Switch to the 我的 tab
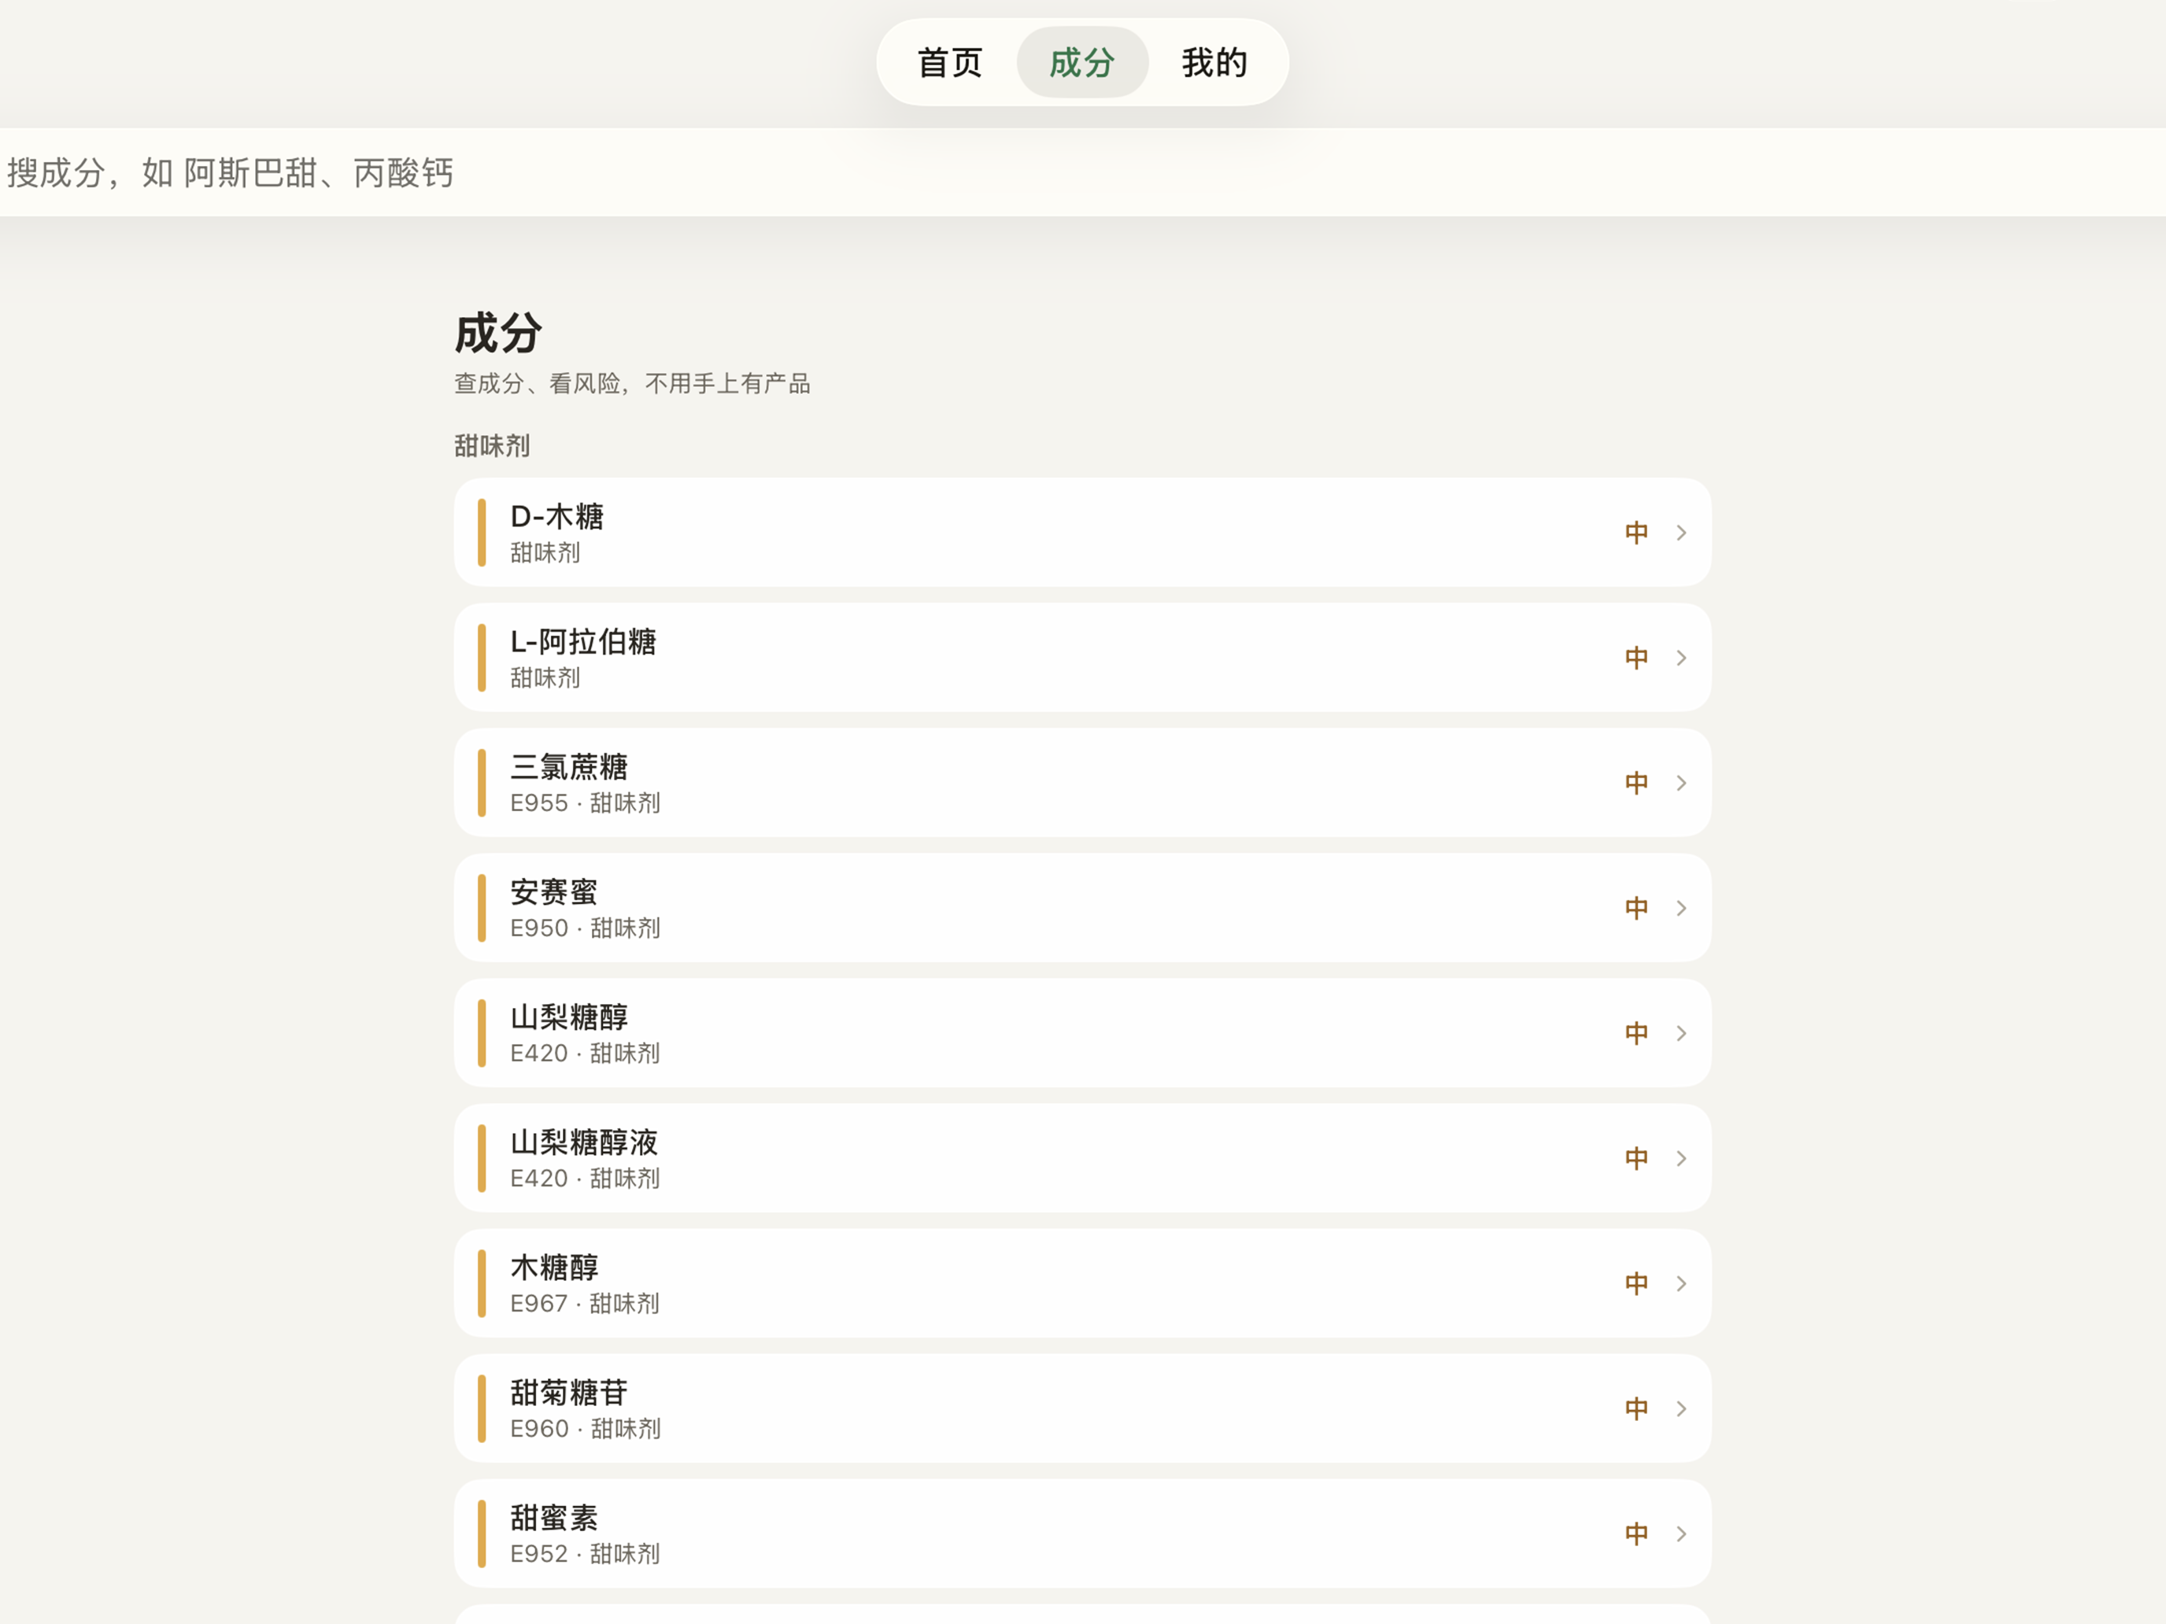Image resolution: width=2166 pixels, height=1624 pixels. (1214, 63)
